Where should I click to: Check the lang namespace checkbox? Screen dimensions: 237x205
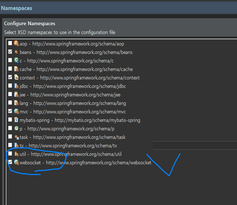click(10, 103)
